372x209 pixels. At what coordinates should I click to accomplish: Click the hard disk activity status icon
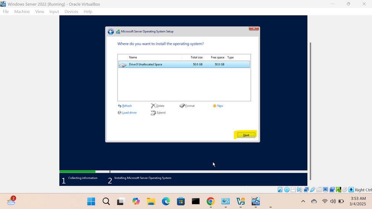click(x=280, y=190)
